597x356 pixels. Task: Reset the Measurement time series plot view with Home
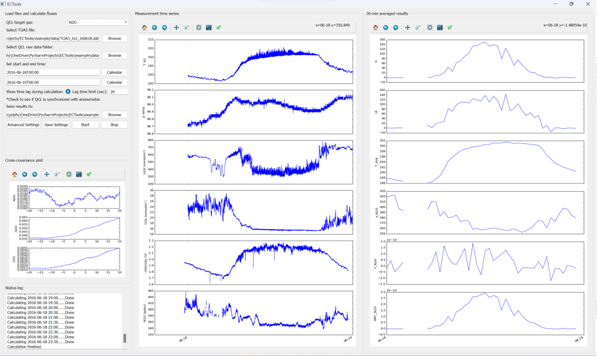[144, 27]
